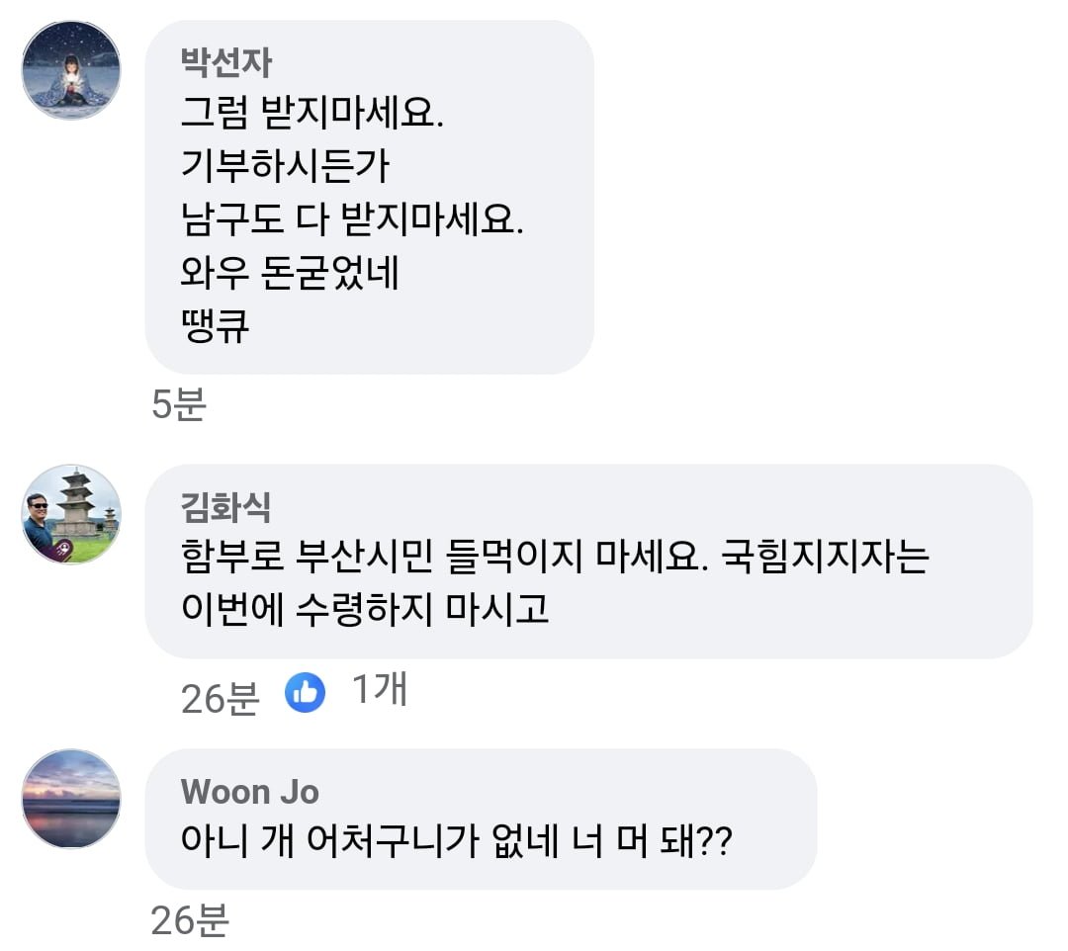1068x951 pixels.
Task: Click the line '그럼 받지마세요.' in first comment
Action: (x=313, y=114)
